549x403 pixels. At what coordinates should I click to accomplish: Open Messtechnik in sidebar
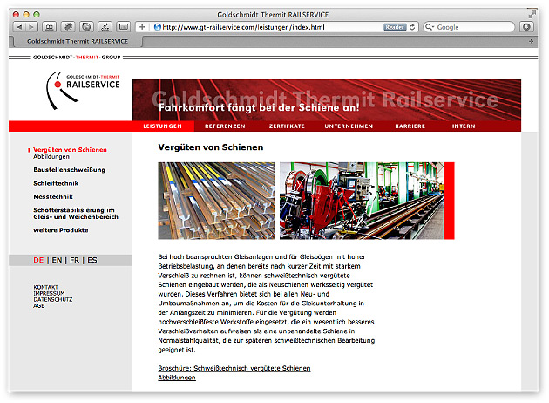tap(53, 196)
